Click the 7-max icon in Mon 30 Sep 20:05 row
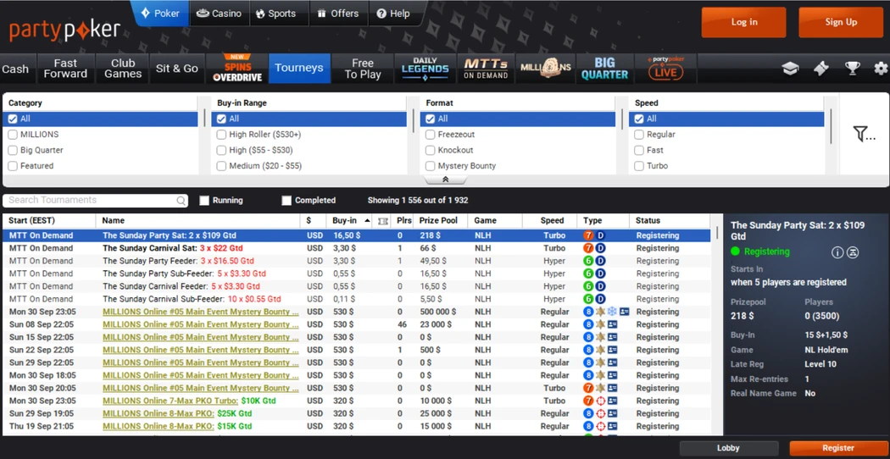Viewport: 890px width, 459px height. click(588, 388)
